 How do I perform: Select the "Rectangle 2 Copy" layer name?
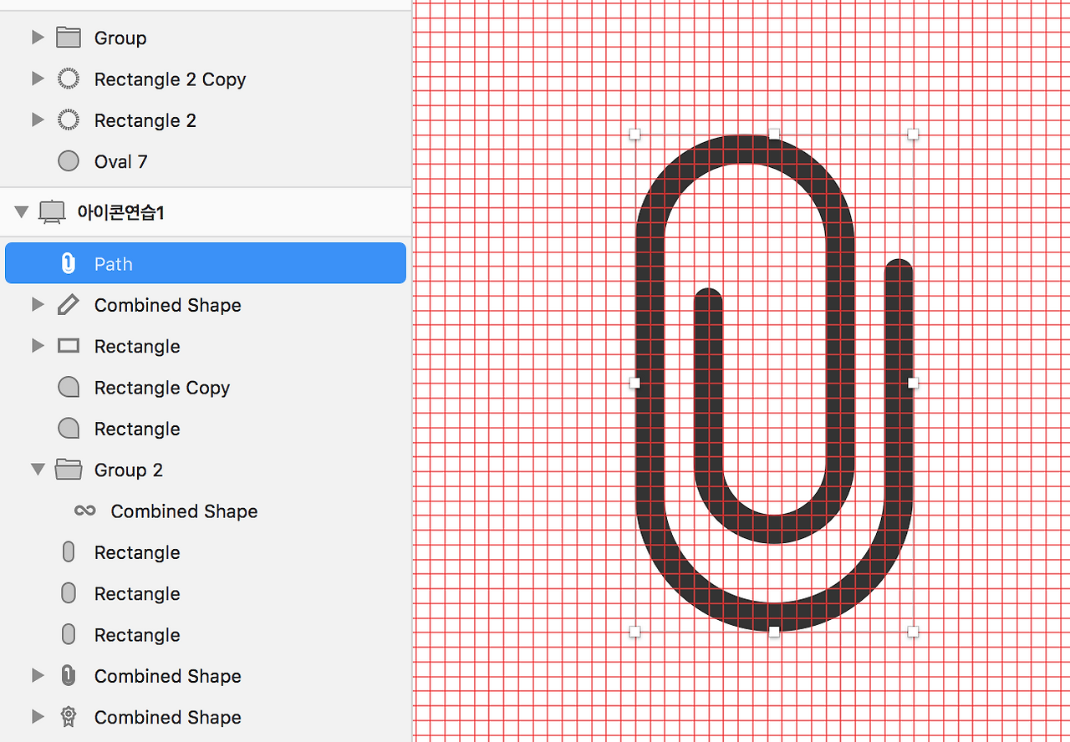point(170,79)
